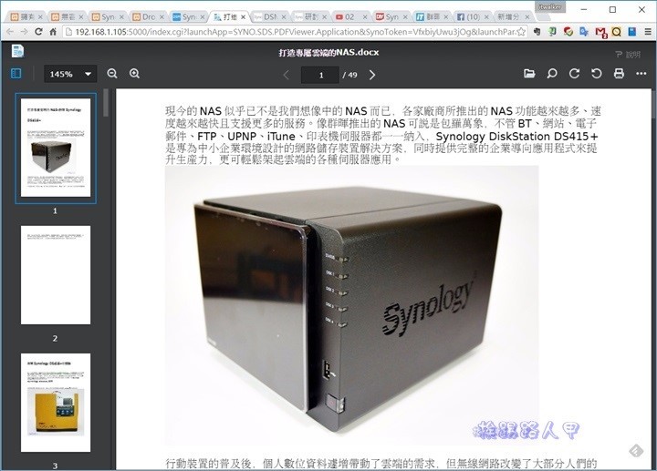This screenshot has width=657, height=471.
Task: Select page 2 thumbnail
Action: tap(56, 275)
